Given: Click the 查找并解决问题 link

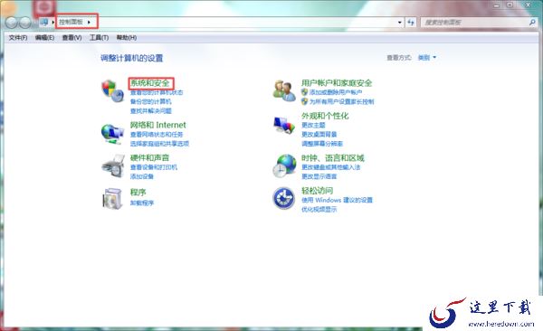Looking at the screenshot, I should 150,111.
